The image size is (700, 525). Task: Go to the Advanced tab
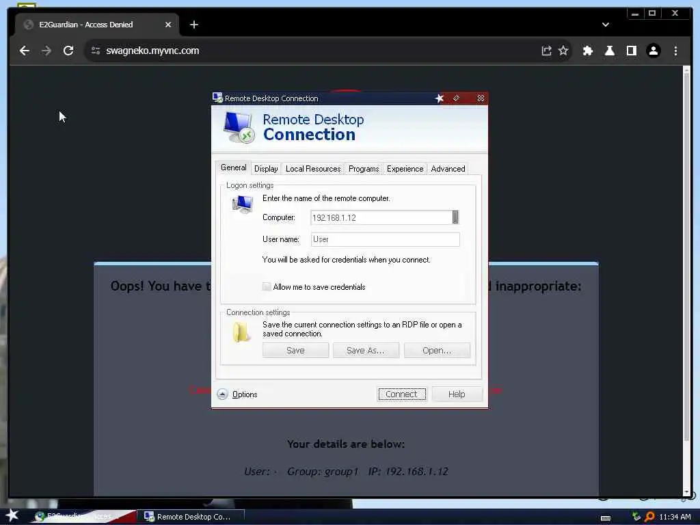448,169
